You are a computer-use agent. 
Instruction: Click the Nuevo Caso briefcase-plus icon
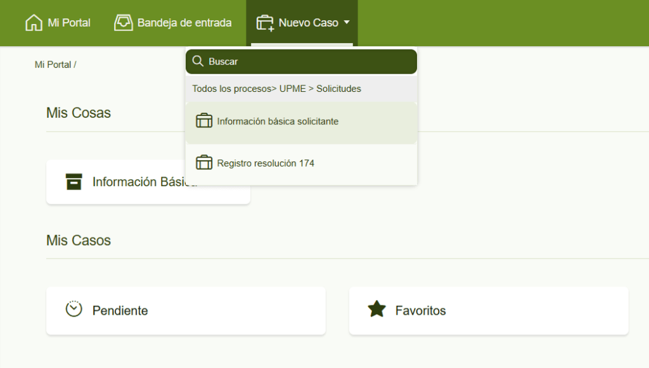[x=265, y=23]
